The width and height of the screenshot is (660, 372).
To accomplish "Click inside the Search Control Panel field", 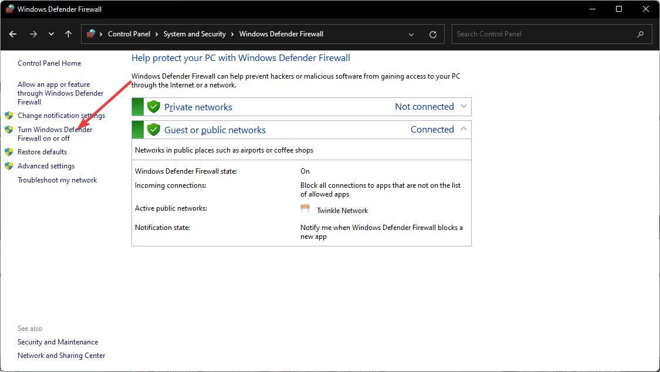I will pos(528,34).
